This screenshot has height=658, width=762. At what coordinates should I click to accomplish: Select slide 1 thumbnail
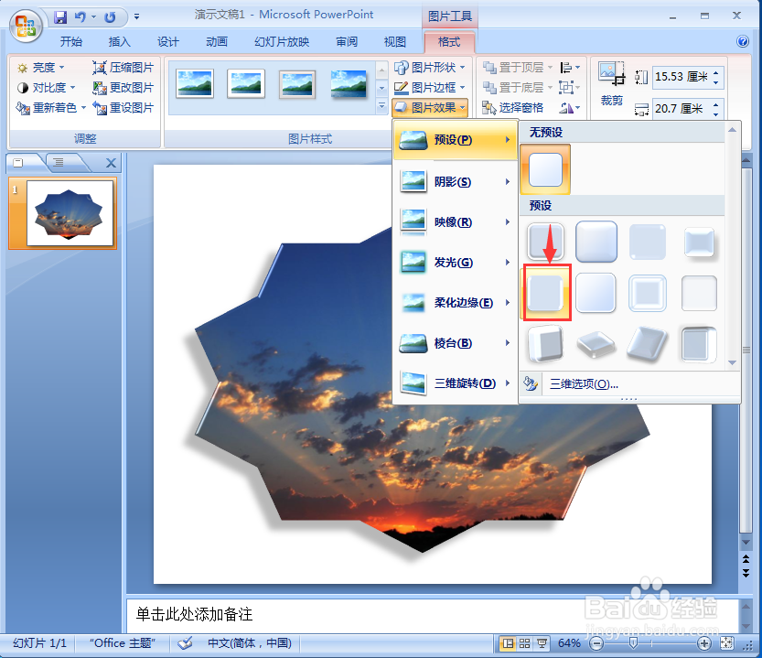click(x=70, y=213)
